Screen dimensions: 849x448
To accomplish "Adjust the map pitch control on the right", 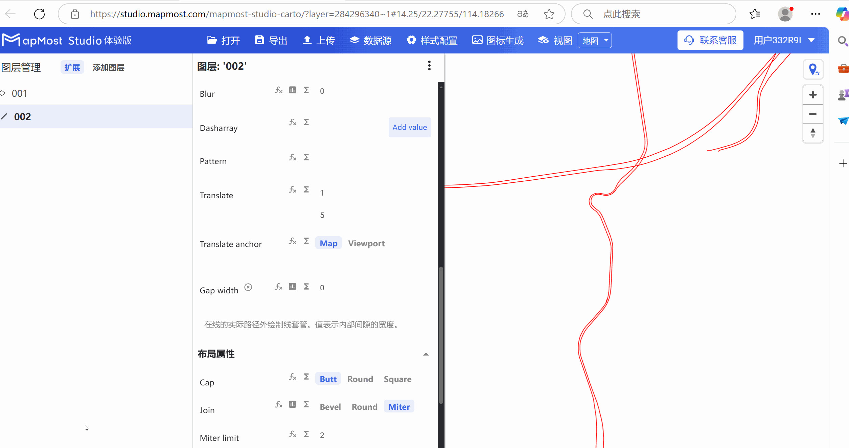I will pos(813,133).
